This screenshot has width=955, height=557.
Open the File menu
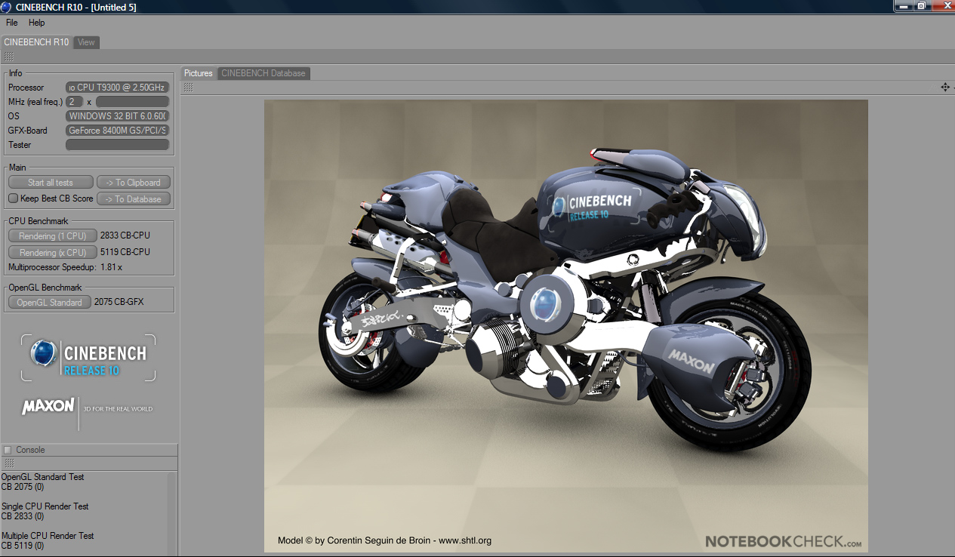pyautogui.click(x=12, y=23)
